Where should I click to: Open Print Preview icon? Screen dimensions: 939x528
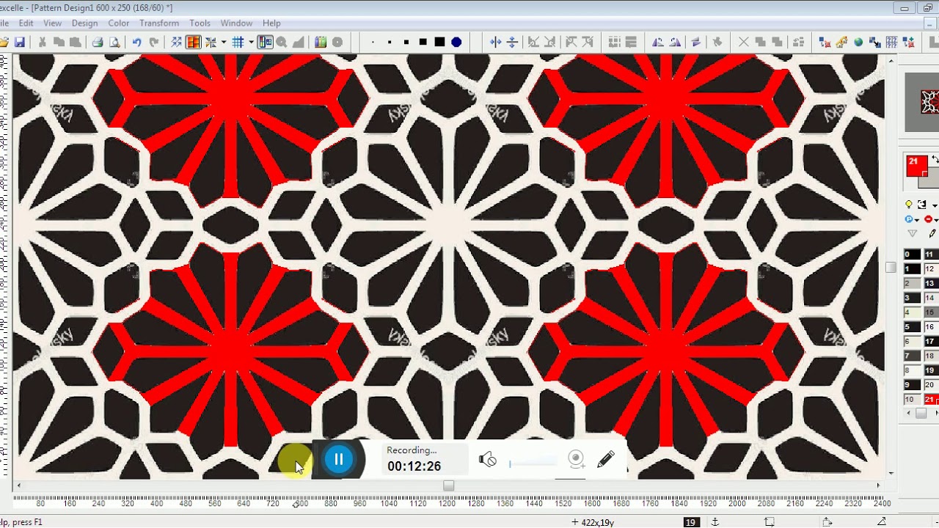[114, 43]
